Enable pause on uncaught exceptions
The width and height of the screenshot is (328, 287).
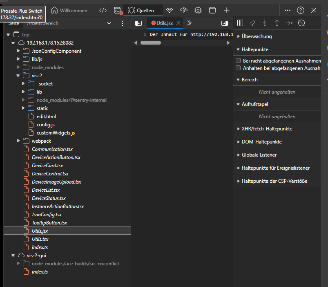coord(238,61)
